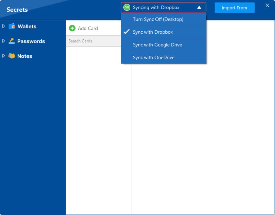
Task: Click the Add Card label
Action: [88, 28]
